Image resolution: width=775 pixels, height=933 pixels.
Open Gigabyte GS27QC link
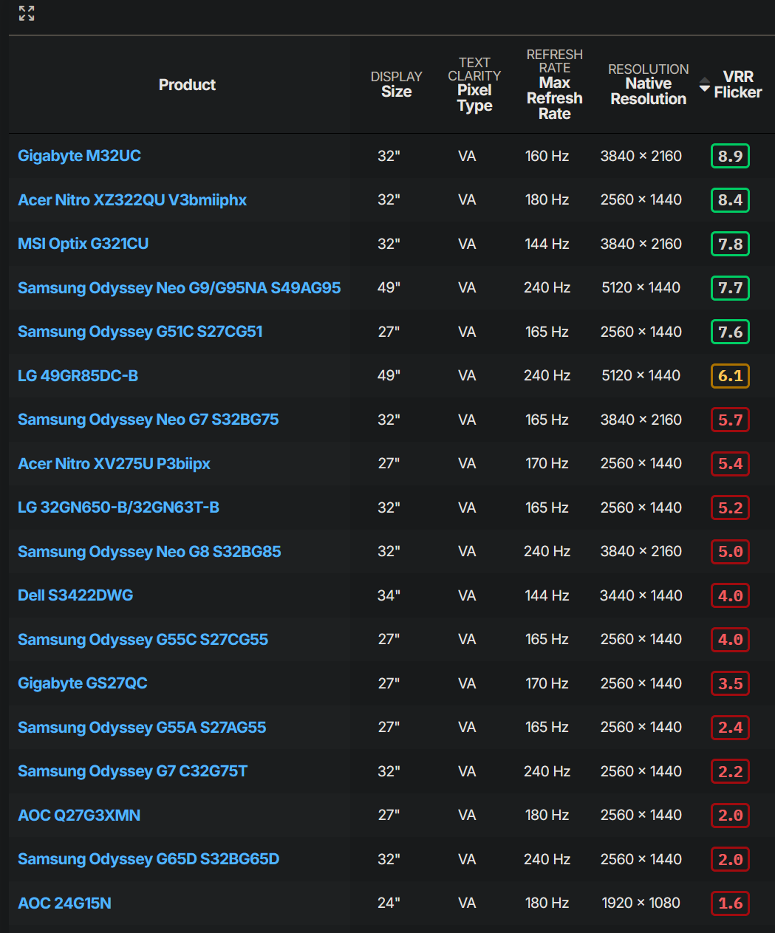(x=83, y=683)
